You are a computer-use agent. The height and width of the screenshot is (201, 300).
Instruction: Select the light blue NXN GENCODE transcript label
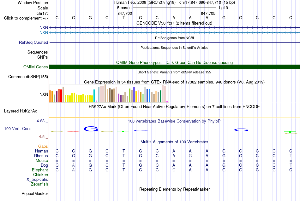pos(44,32)
